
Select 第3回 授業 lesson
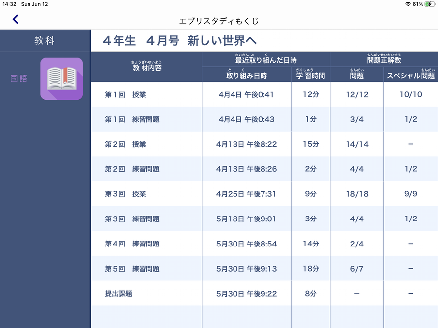[x=125, y=194]
